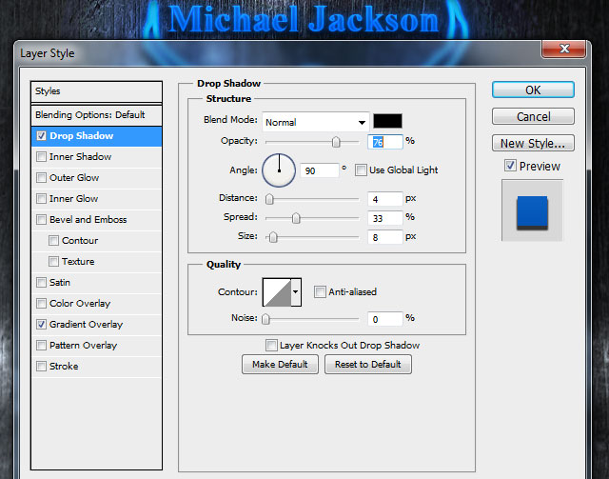Enable the Inner Glow checkbox
Screen dimensions: 609x479
(41, 199)
